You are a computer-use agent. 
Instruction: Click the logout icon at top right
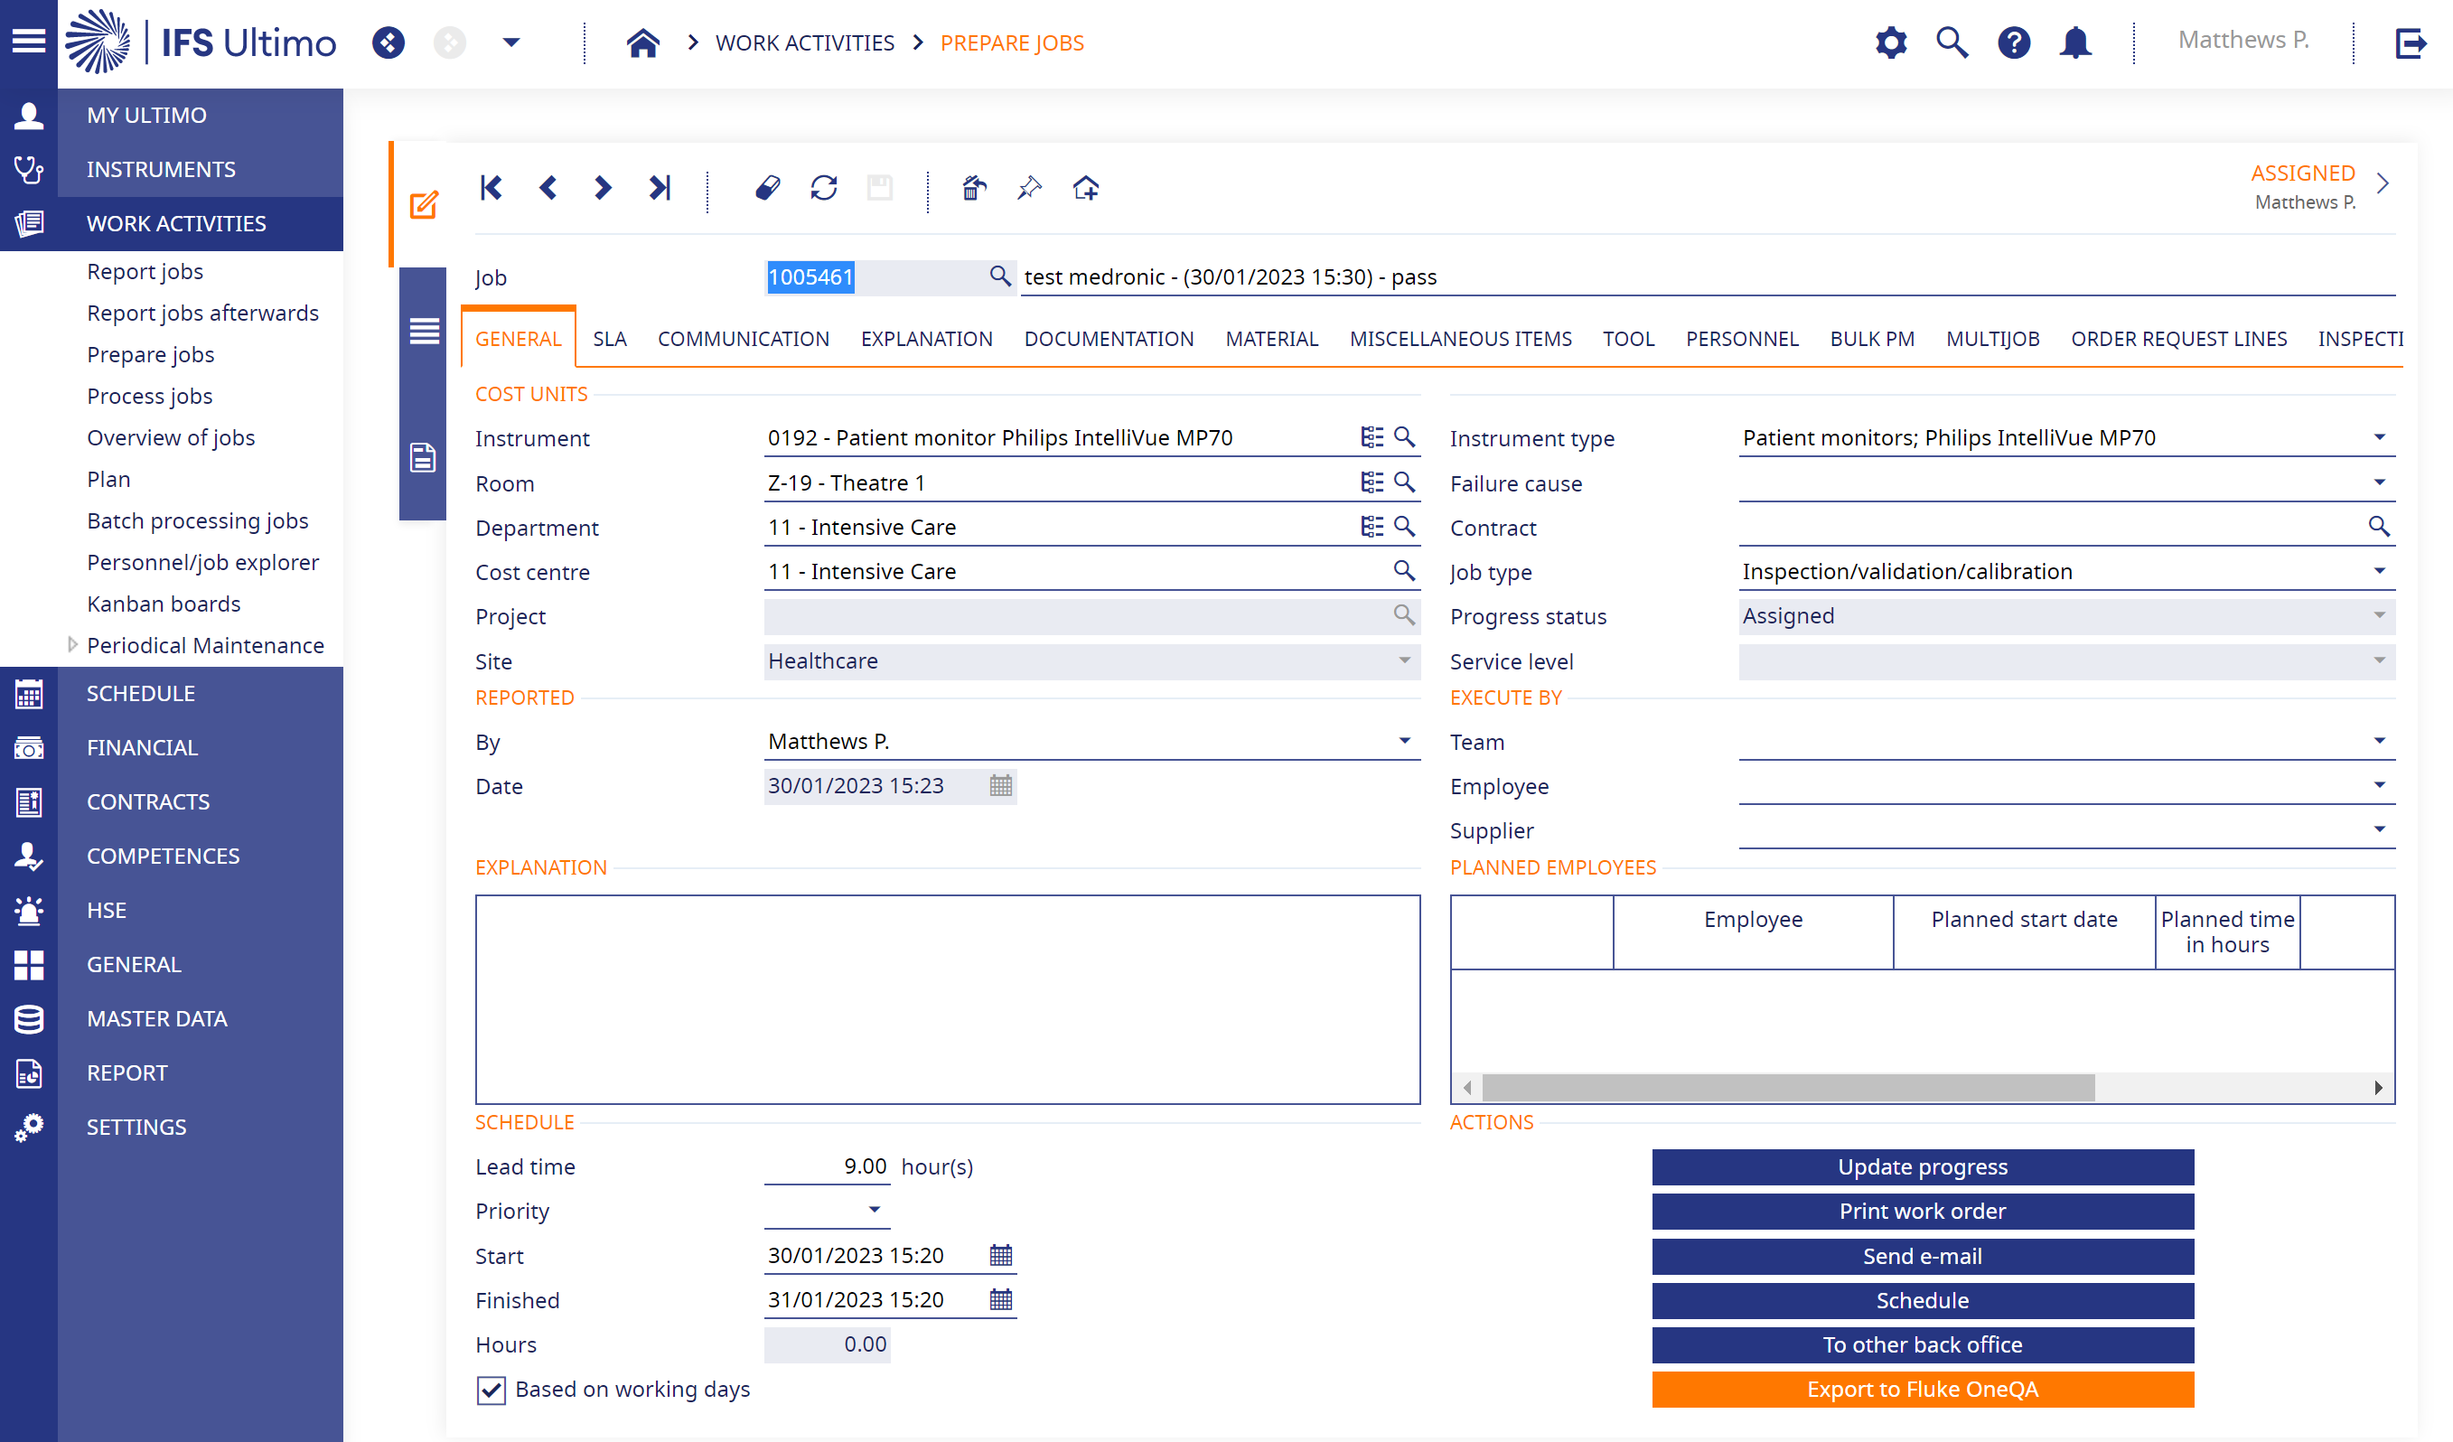[2411, 42]
